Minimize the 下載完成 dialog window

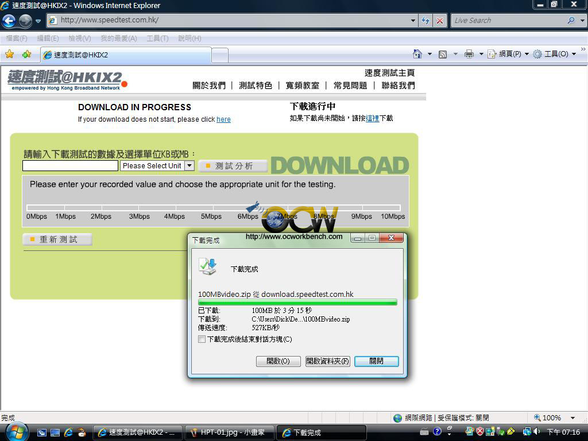coord(358,238)
